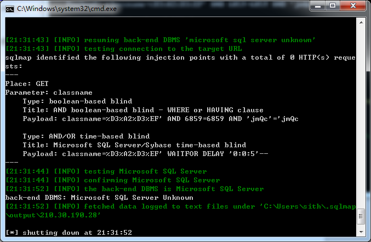
Task: Click the payload line with 6859=6859
Action: pos(161,119)
